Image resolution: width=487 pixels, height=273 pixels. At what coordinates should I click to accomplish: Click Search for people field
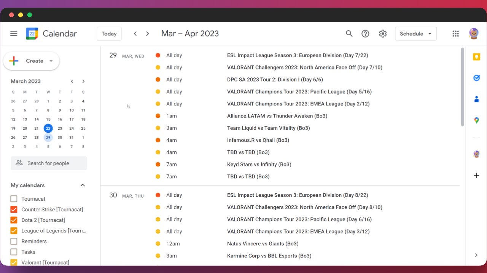click(x=49, y=163)
